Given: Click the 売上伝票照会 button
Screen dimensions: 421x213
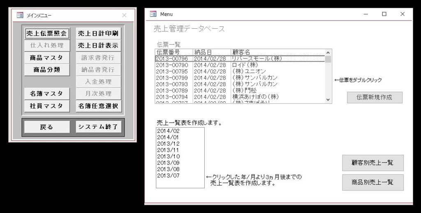Looking at the screenshot, I should [x=46, y=33].
